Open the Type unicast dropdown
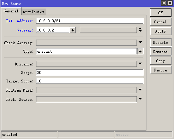The width and height of the screenshot is (174, 139). 140,51
